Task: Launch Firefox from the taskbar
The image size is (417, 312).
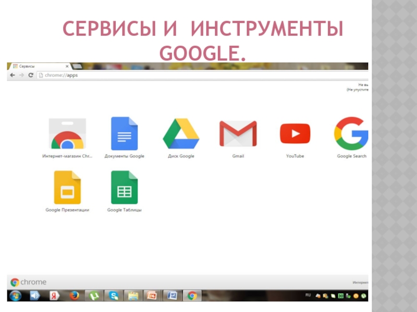Action: pos(74,295)
